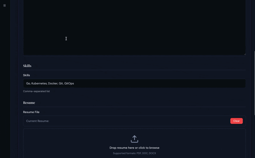Click "Drop resume here or click to browse" text

(x=134, y=148)
